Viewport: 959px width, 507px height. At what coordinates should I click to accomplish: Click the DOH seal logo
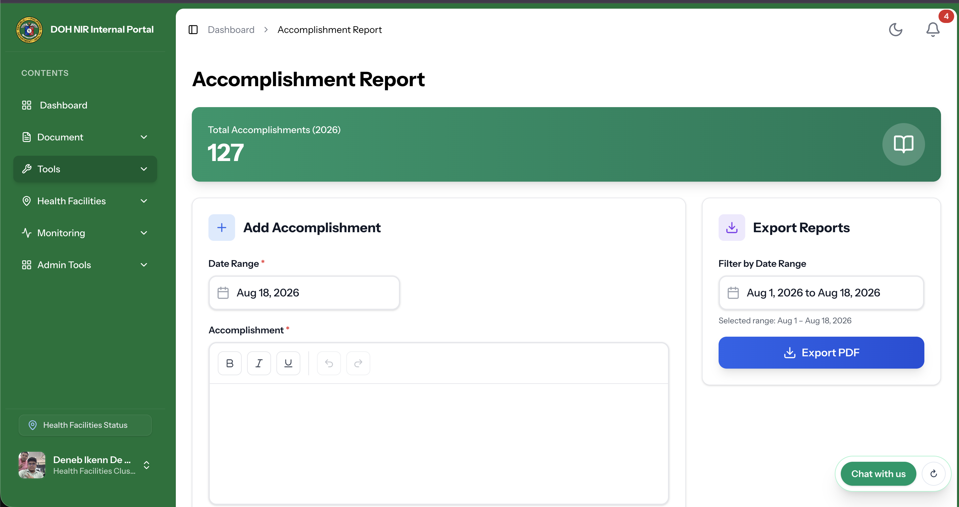pos(29,30)
